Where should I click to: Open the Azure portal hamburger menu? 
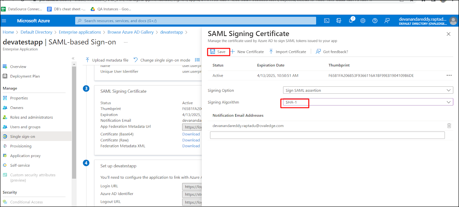4,21
